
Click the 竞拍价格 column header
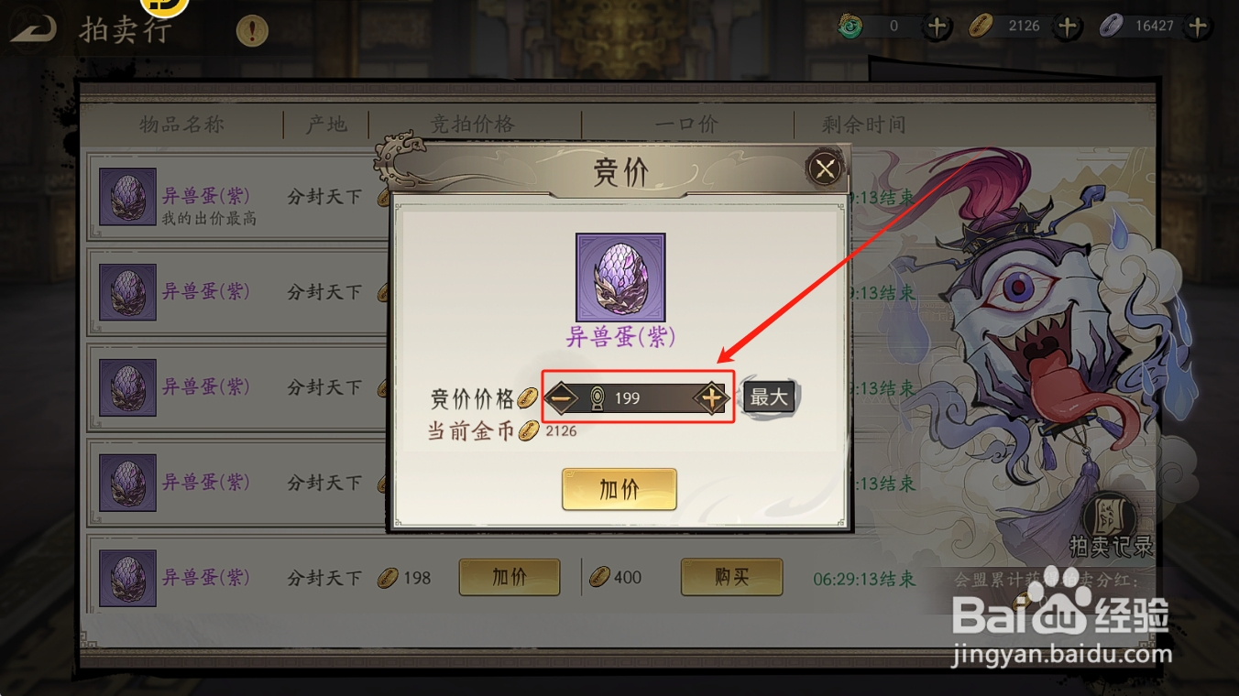point(473,125)
